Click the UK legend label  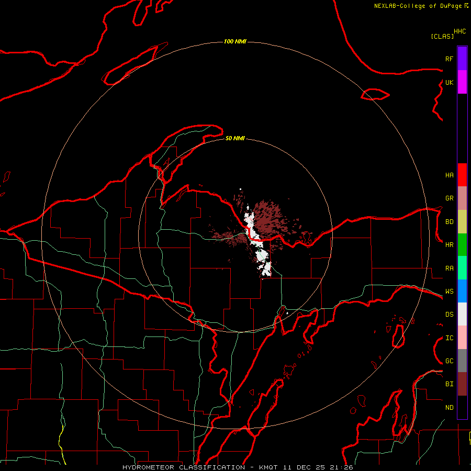coord(449,82)
